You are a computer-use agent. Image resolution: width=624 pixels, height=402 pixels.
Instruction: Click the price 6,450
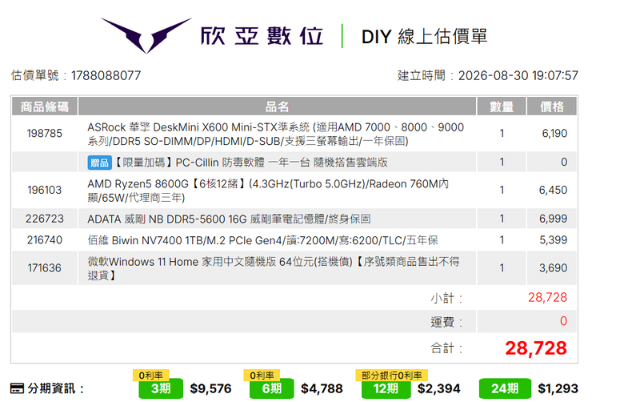[x=553, y=190]
